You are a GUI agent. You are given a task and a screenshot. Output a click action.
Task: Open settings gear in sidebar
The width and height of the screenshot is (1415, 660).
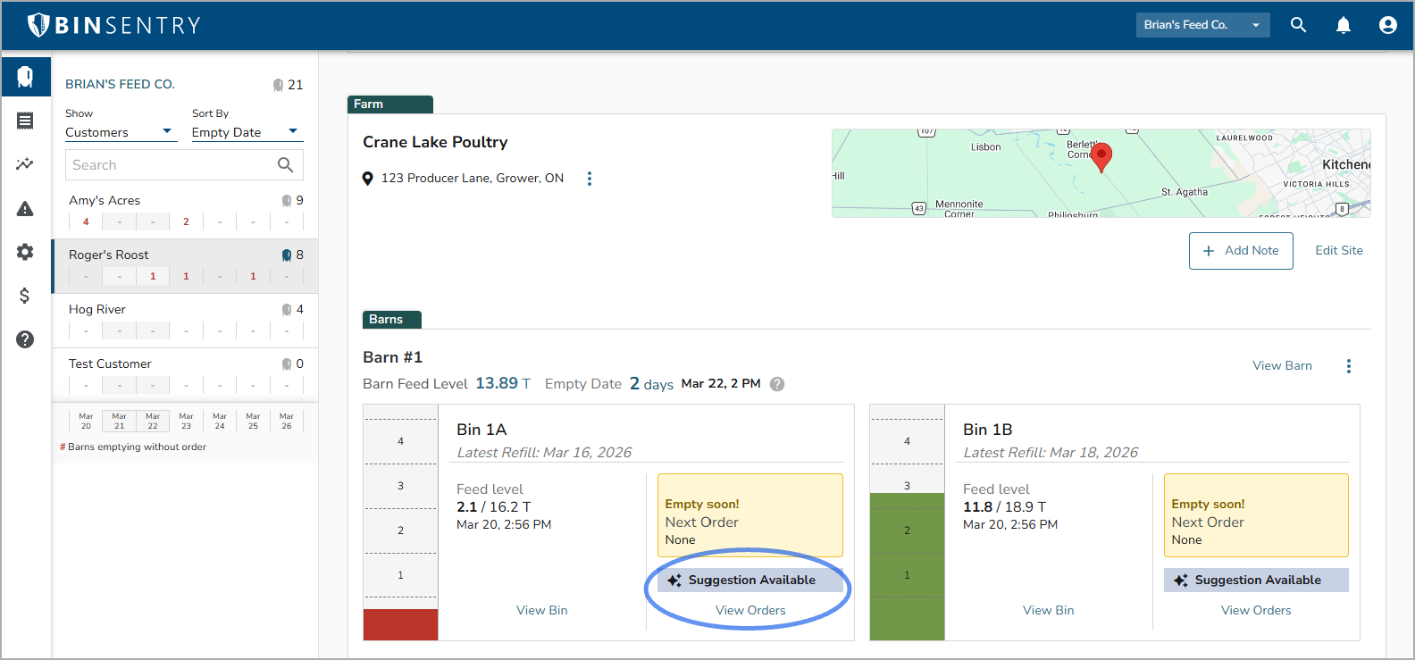[25, 252]
